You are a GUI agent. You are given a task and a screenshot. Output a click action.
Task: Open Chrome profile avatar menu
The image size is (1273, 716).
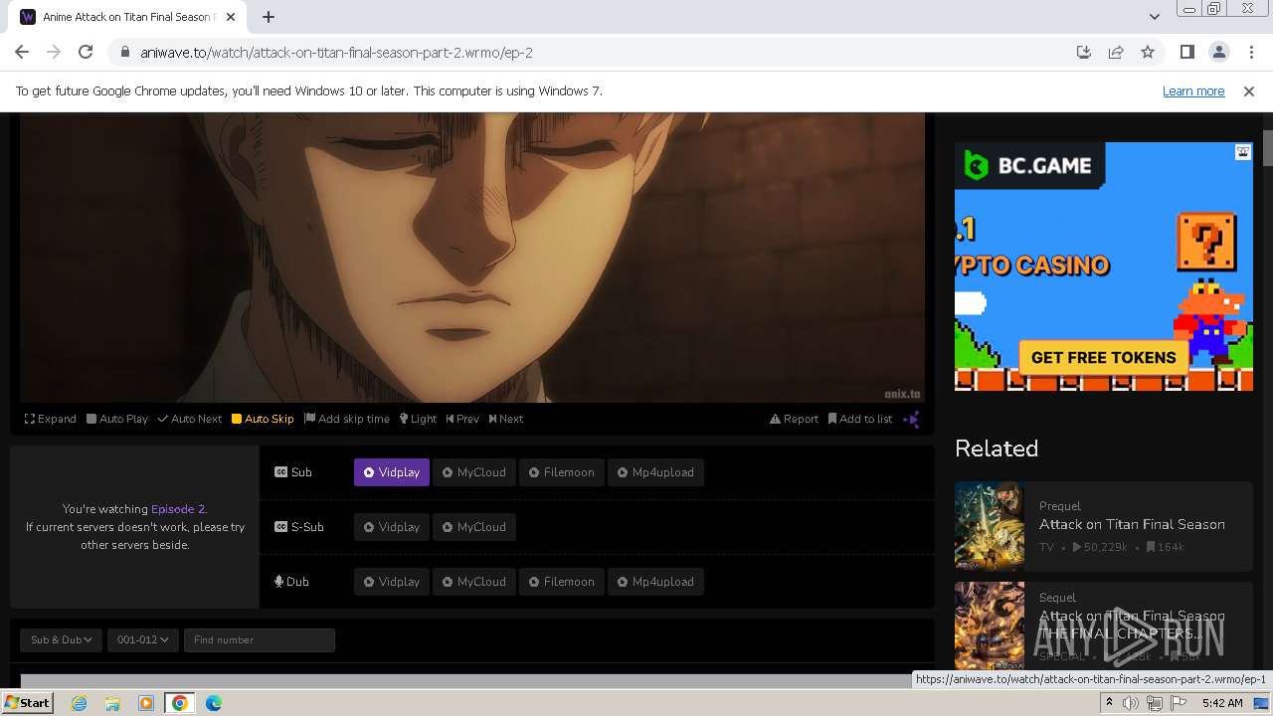(x=1218, y=52)
